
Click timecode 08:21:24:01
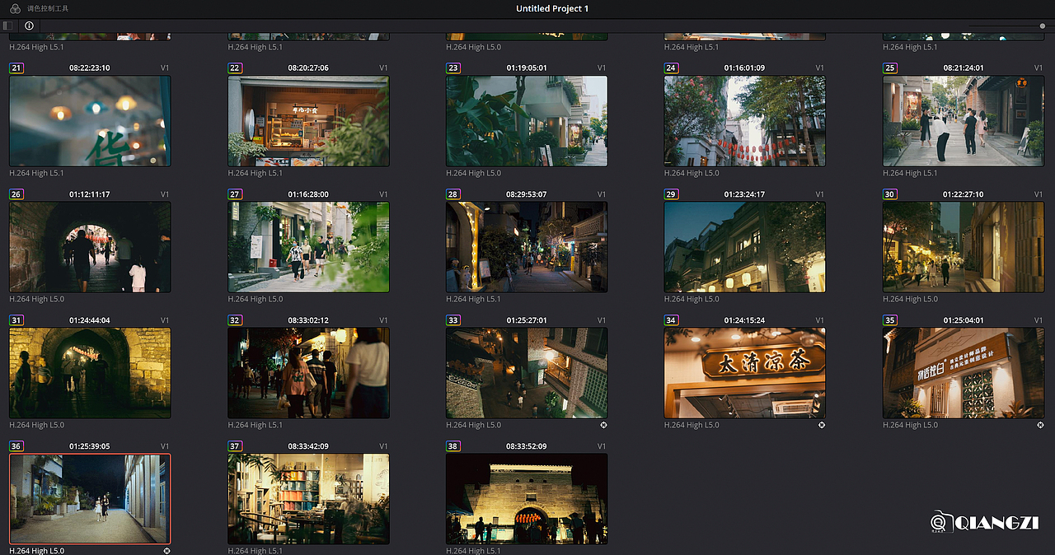click(964, 68)
